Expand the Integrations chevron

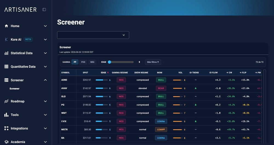[45, 128]
